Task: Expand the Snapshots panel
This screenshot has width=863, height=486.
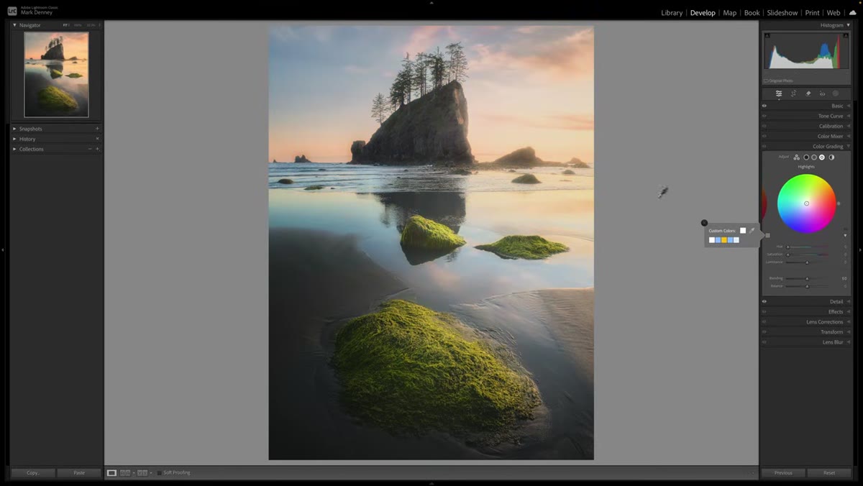Action: click(x=14, y=129)
